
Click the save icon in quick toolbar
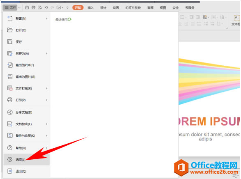point(27,7)
